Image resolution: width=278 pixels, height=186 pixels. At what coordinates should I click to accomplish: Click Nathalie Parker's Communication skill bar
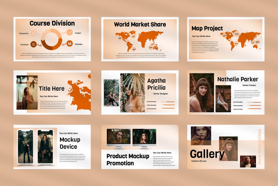click(254, 109)
